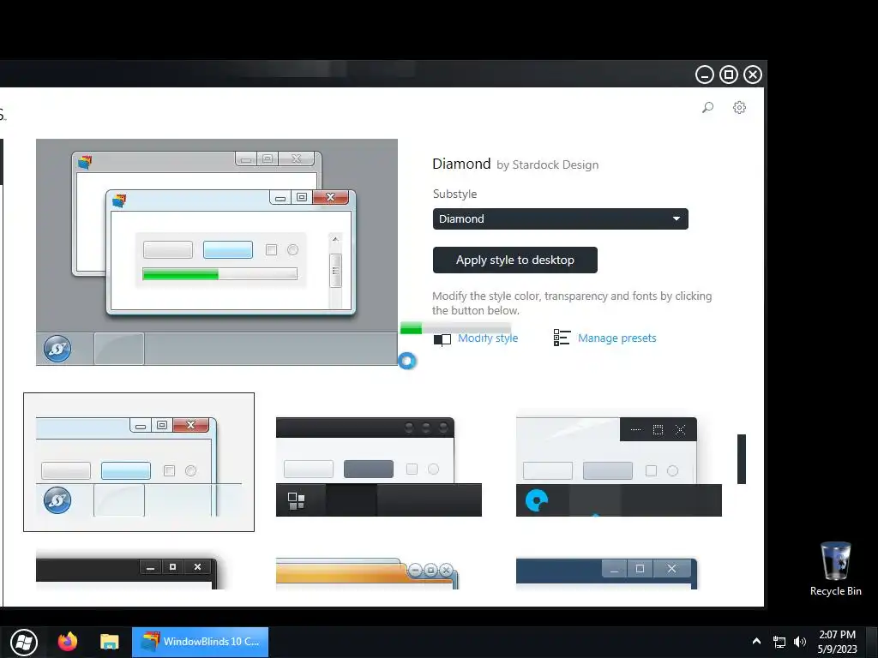
Task: Open the Recycle Bin desktop icon
Action: point(835,569)
